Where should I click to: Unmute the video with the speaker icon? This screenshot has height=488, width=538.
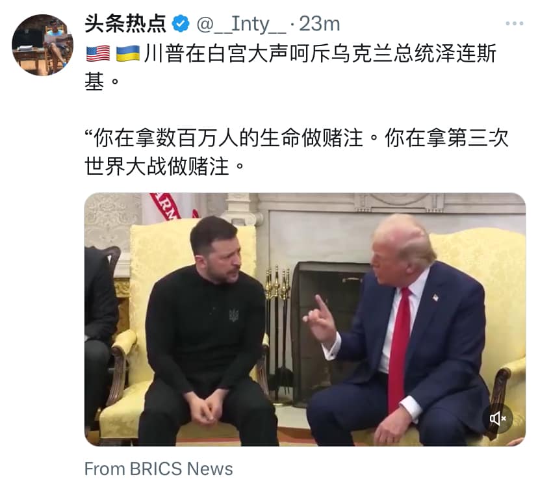[498, 418]
